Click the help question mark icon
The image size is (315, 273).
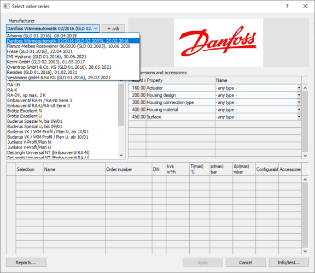(x=287, y=6)
